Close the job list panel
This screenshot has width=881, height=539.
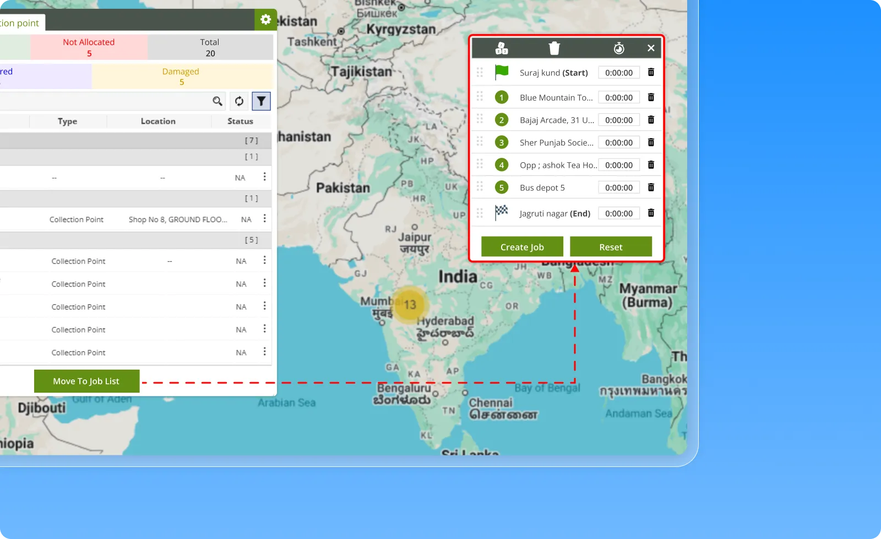pos(651,48)
